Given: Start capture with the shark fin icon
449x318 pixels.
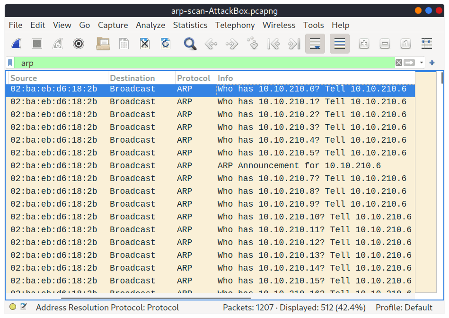Looking at the screenshot, I should pos(16,44).
